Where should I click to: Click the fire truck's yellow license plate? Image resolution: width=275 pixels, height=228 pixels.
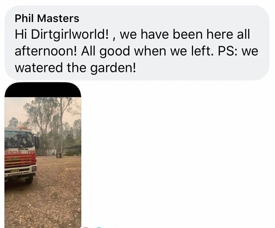tap(15, 170)
